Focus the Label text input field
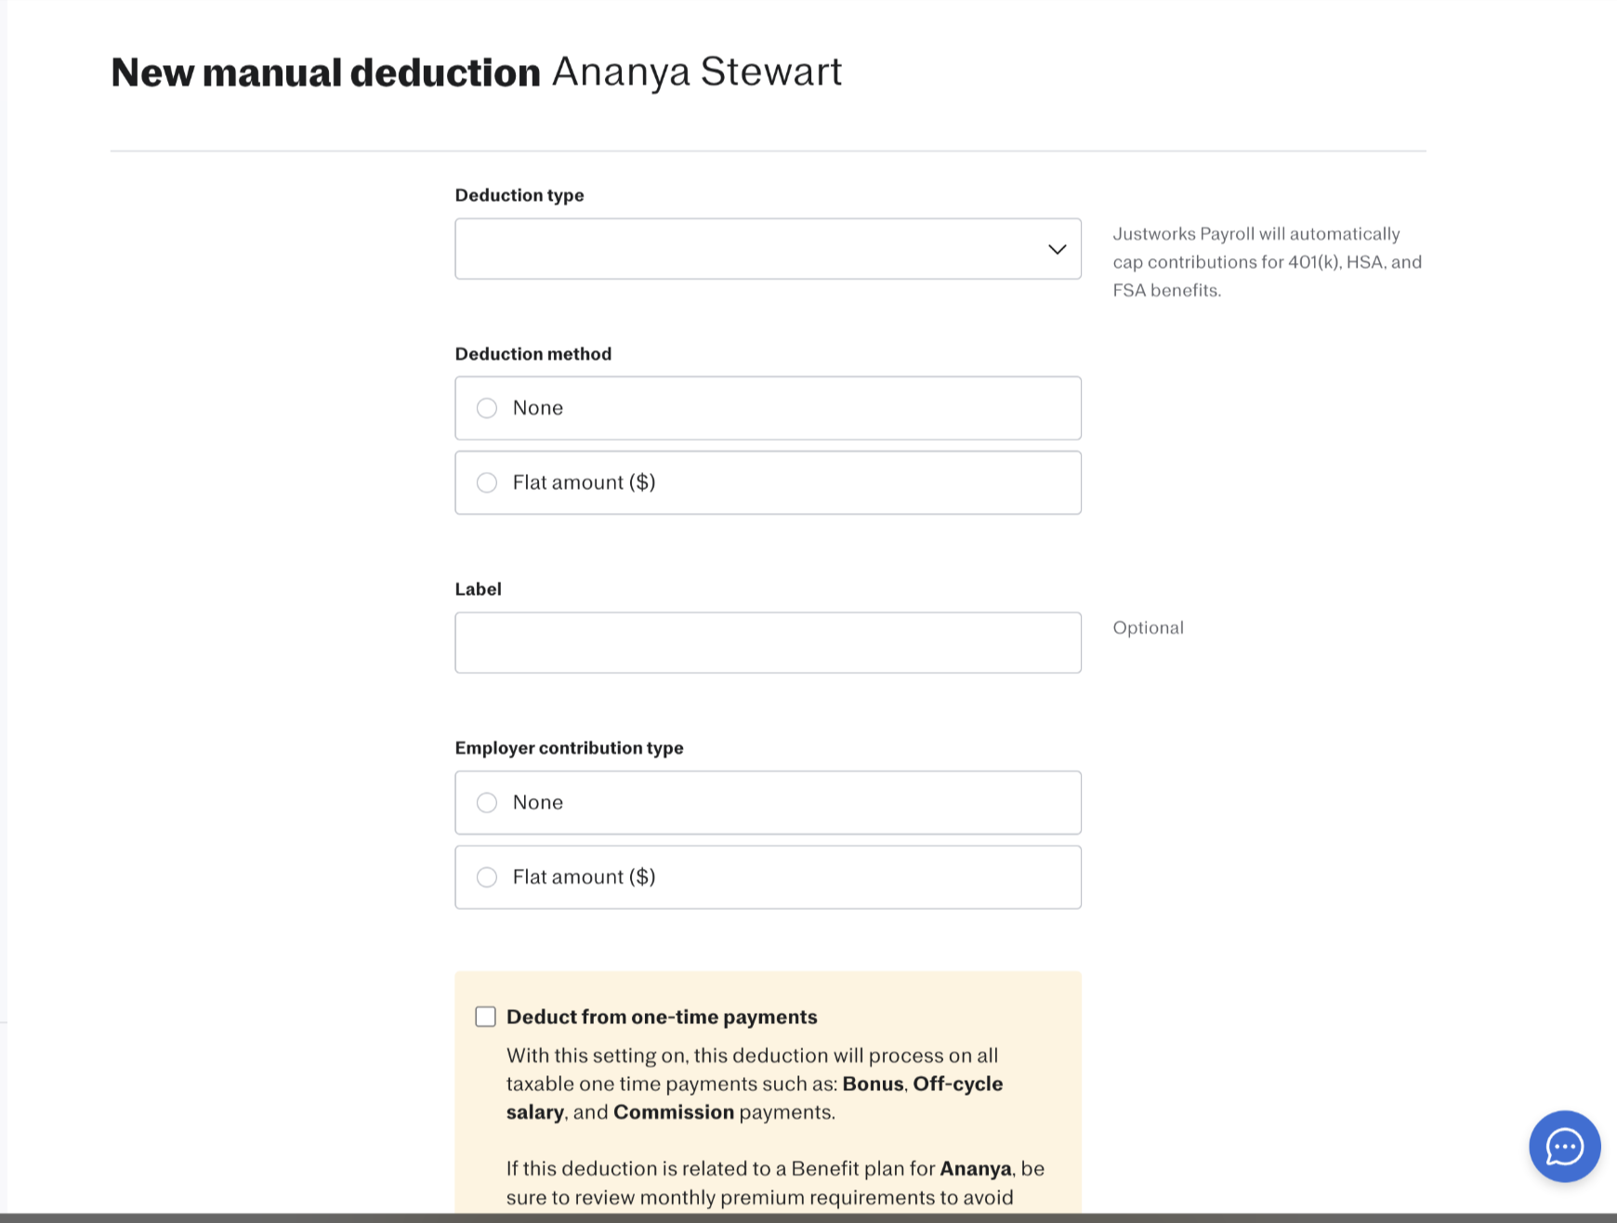1617x1223 pixels. 768,642
